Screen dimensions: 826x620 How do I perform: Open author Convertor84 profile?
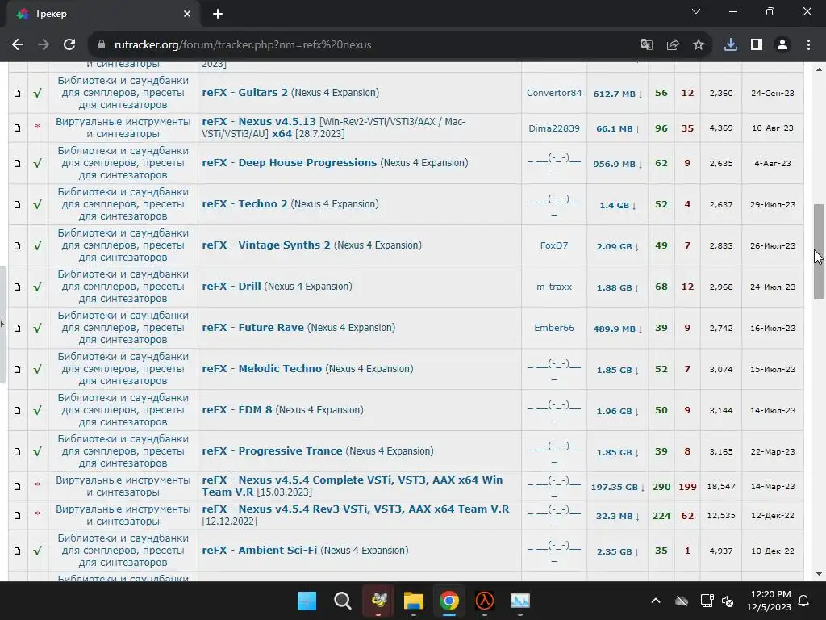click(554, 93)
